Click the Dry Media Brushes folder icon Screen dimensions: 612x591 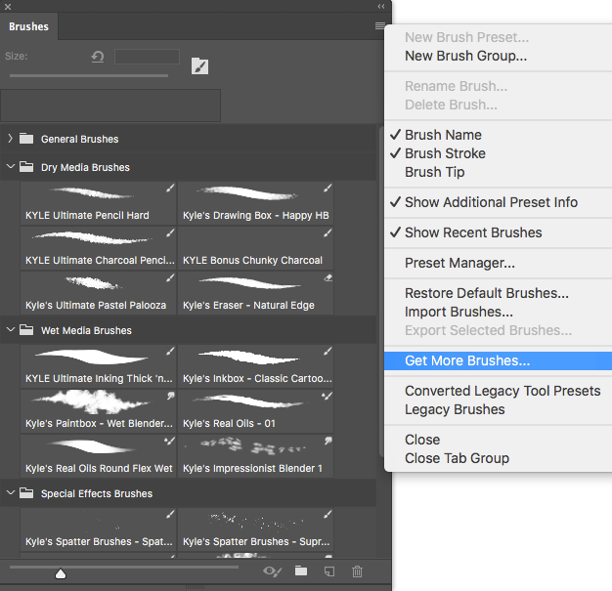[26, 167]
